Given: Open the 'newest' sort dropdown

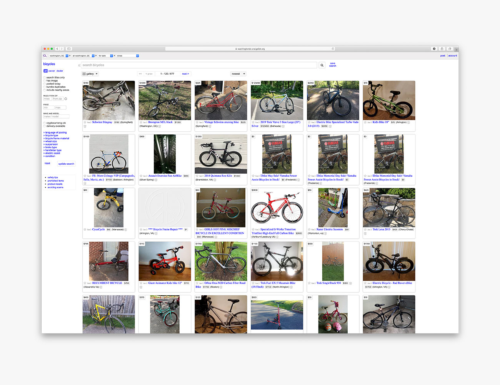Looking at the screenshot, I should (x=238, y=74).
